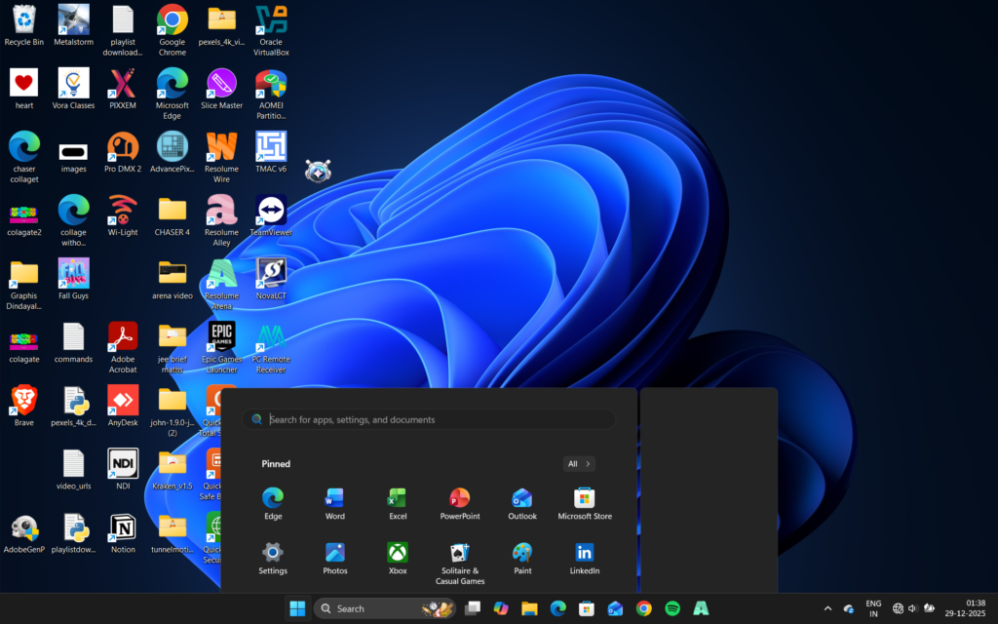This screenshot has width=998, height=624.
Task: Open Excel from Start menu pinned apps
Action: coord(398,504)
